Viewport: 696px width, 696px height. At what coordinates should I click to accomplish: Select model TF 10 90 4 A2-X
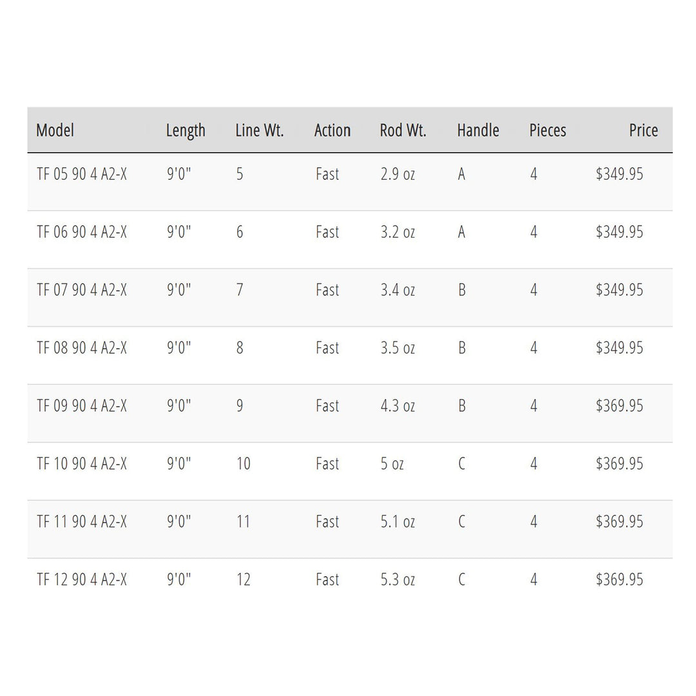pos(82,464)
